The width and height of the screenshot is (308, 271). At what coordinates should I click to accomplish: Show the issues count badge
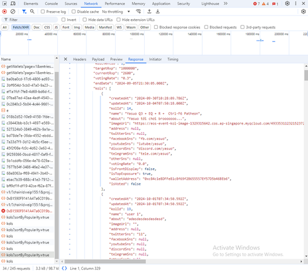(275, 4)
